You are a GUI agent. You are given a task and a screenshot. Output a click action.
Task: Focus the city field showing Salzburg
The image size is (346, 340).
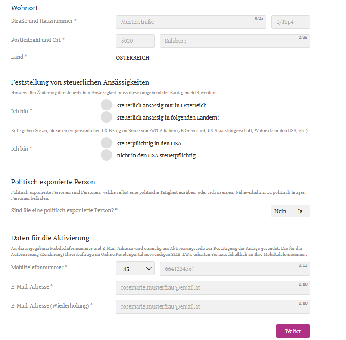click(x=234, y=41)
